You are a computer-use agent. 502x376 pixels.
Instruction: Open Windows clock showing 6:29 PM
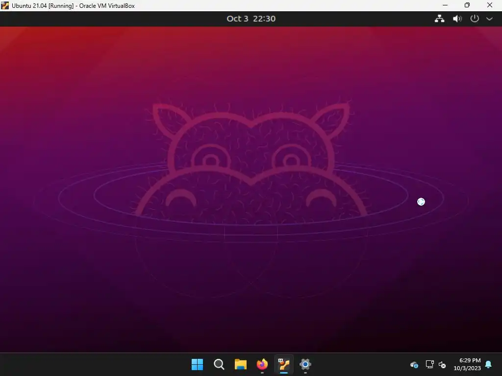(467, 364)
